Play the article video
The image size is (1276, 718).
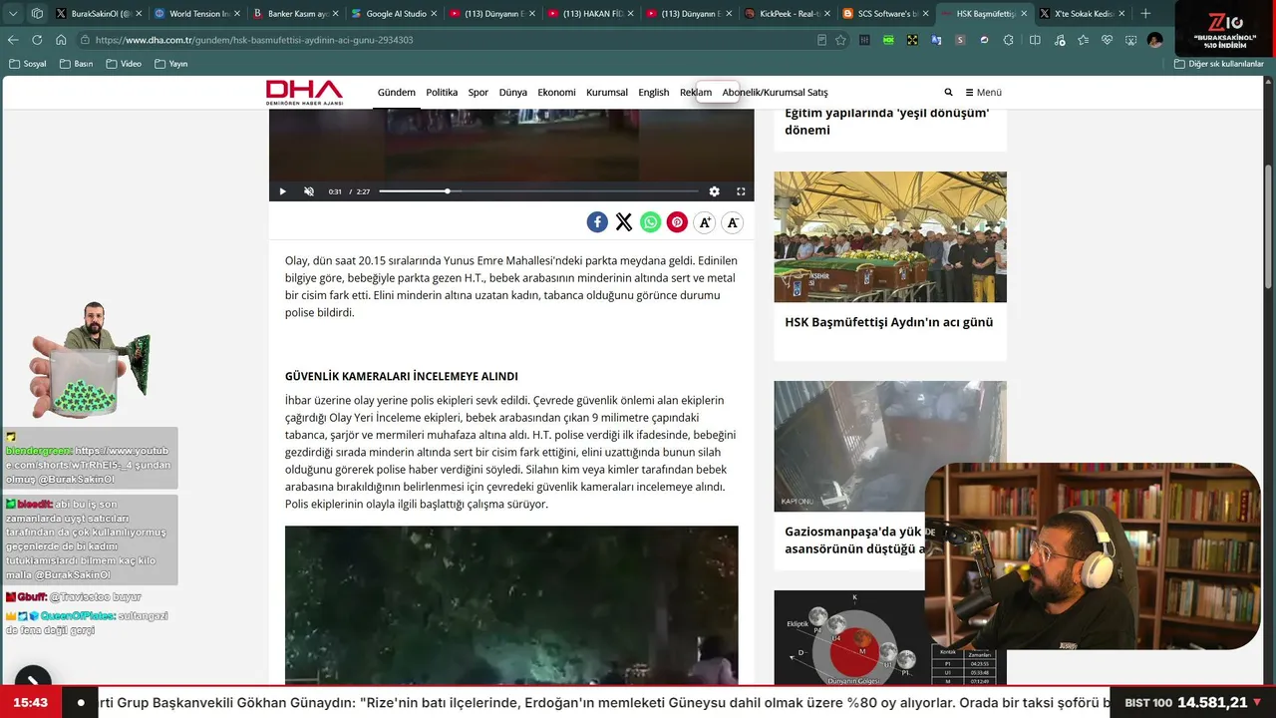[282, 191]
